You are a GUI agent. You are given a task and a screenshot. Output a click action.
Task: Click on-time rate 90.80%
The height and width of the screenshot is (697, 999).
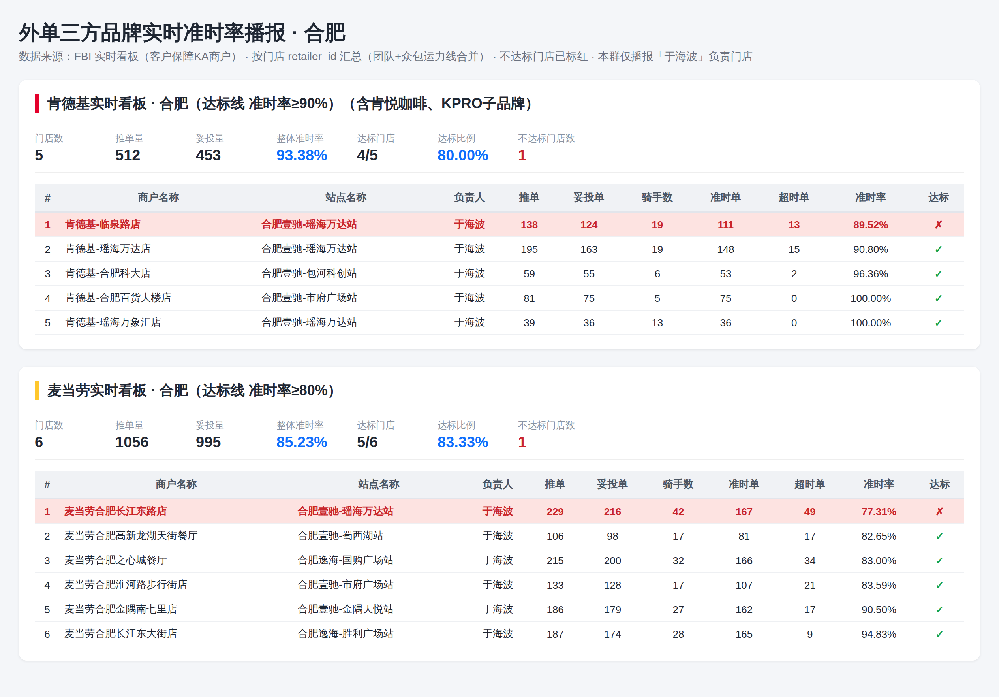click(870, 249)
